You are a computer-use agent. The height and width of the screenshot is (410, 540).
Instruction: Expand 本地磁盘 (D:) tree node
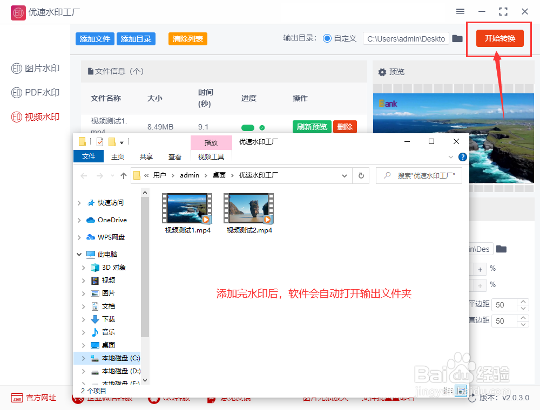83,371
